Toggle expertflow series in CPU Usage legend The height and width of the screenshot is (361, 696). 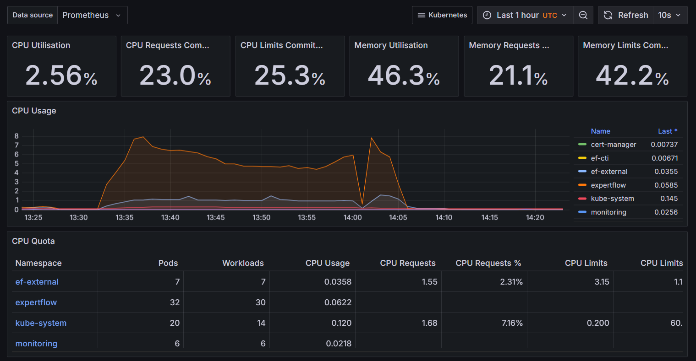coord(608,185)
